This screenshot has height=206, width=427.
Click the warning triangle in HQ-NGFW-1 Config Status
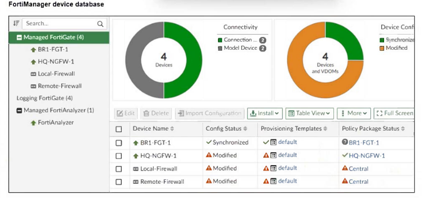point(209,155)
